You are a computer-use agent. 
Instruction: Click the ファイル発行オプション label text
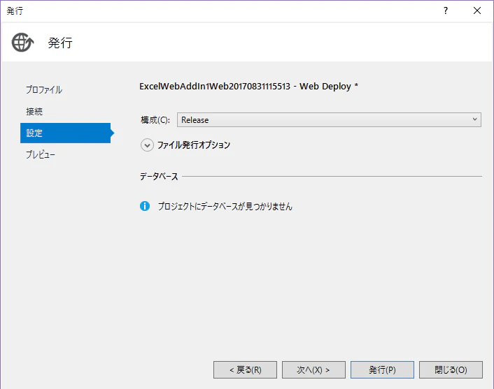pyautogui.click(x=194, y=145)
